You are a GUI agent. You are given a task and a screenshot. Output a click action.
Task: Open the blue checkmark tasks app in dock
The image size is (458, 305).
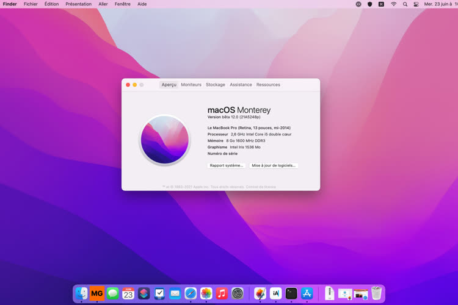coord(159,293)
